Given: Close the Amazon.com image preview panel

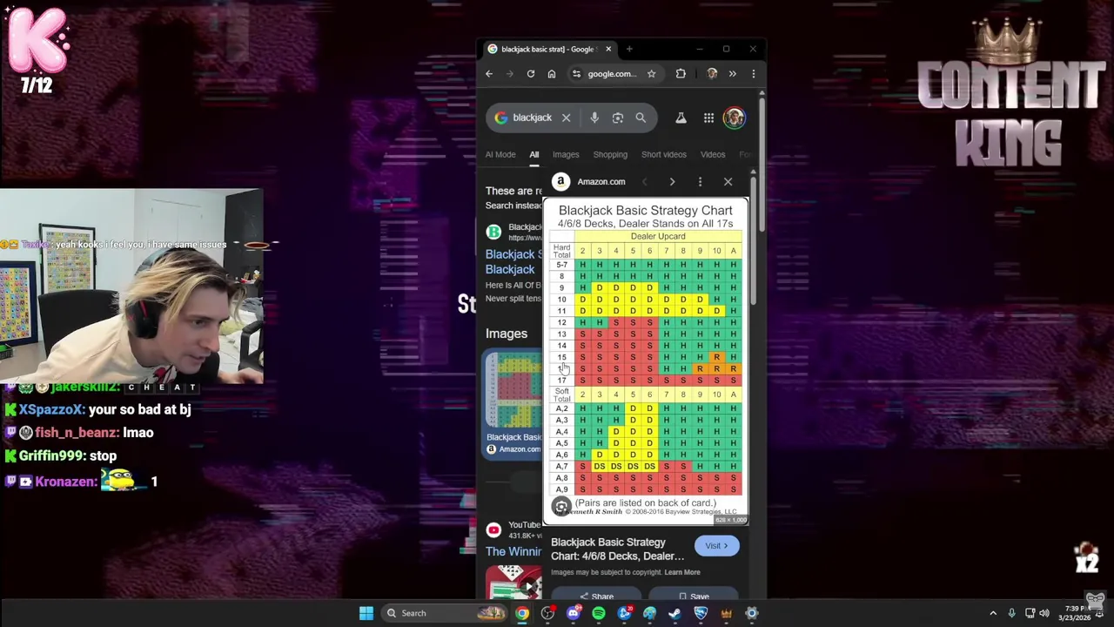Looking at the screenshot, I should 728,182.
